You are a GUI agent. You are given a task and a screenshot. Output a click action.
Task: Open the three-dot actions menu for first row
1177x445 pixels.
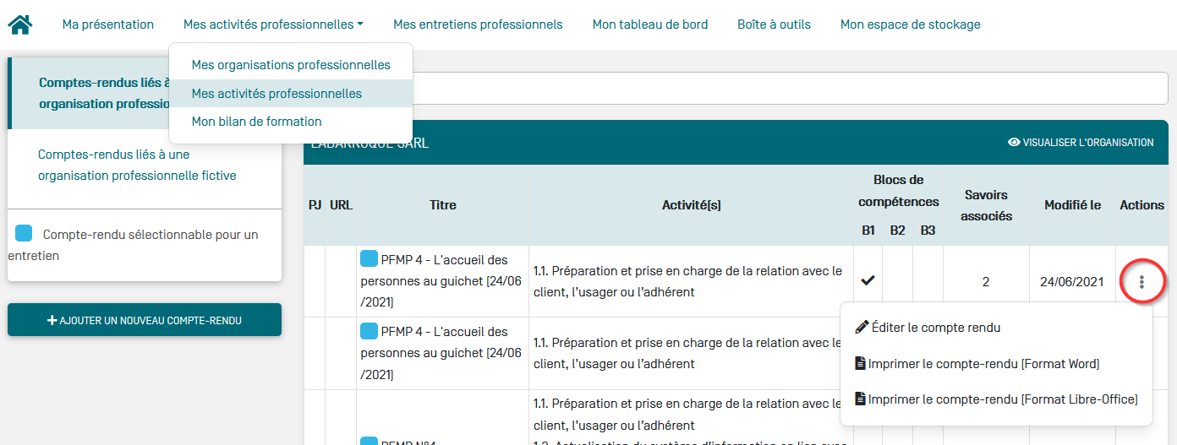1141,282
